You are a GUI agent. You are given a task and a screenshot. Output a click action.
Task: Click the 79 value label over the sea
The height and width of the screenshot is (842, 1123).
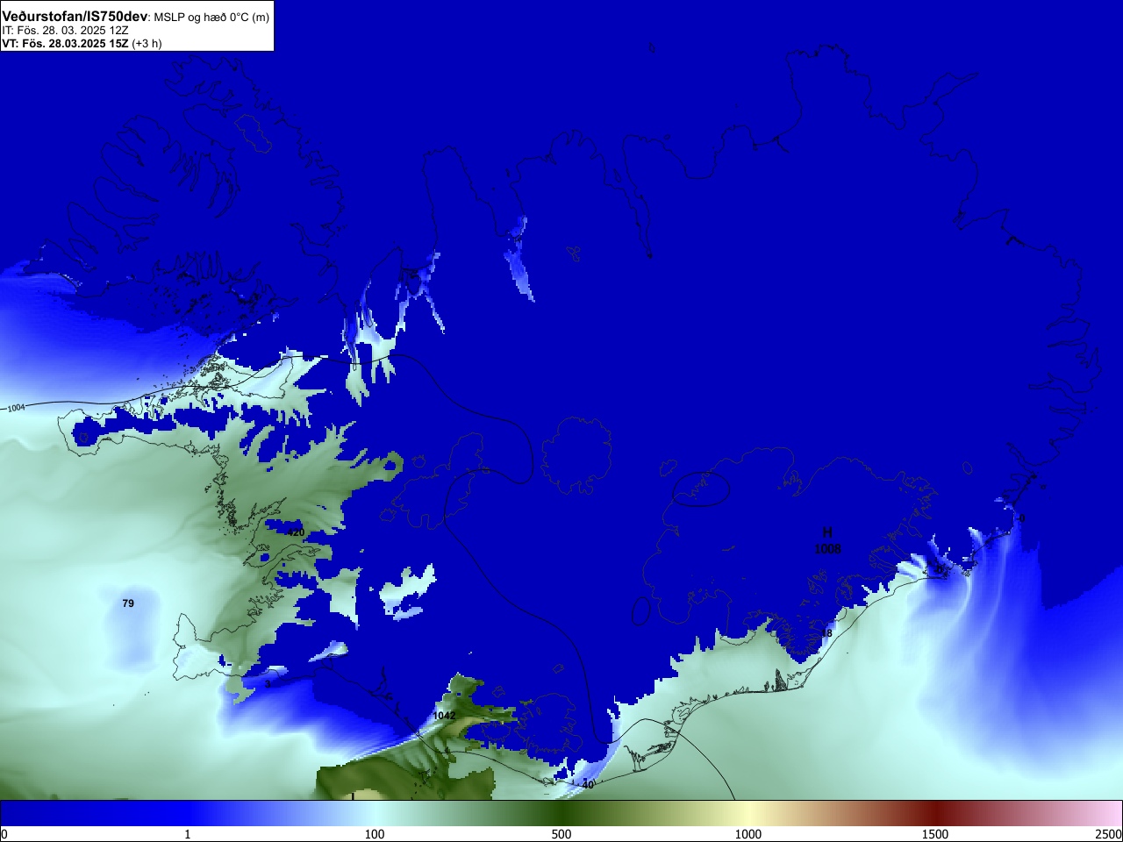click(x=128, y=603)
